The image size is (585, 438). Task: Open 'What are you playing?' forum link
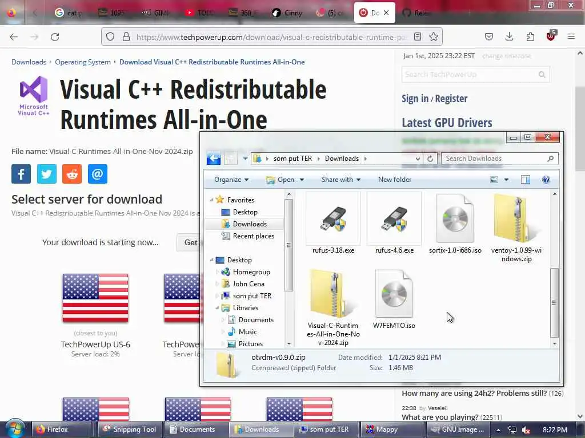[440, 417]
